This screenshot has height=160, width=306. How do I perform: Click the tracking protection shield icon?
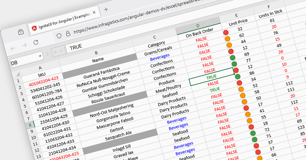(x=59, y=36)
